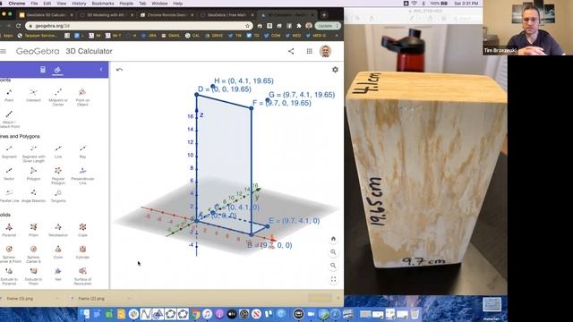This screenshot has height=322, width=573.
Task: Click the Chrome Update button
Action: pos(328,26)
